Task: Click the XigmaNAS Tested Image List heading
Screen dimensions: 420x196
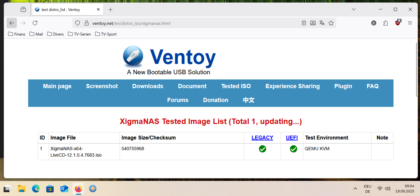Action: (x=211, y=121)
